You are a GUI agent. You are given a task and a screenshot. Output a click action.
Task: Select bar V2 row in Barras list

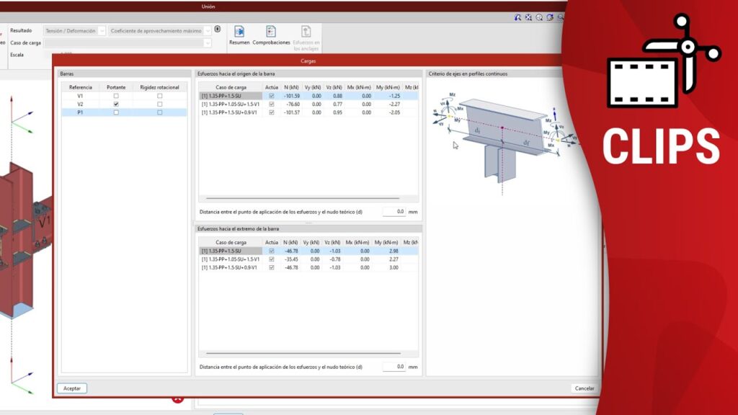pos(81,104)
